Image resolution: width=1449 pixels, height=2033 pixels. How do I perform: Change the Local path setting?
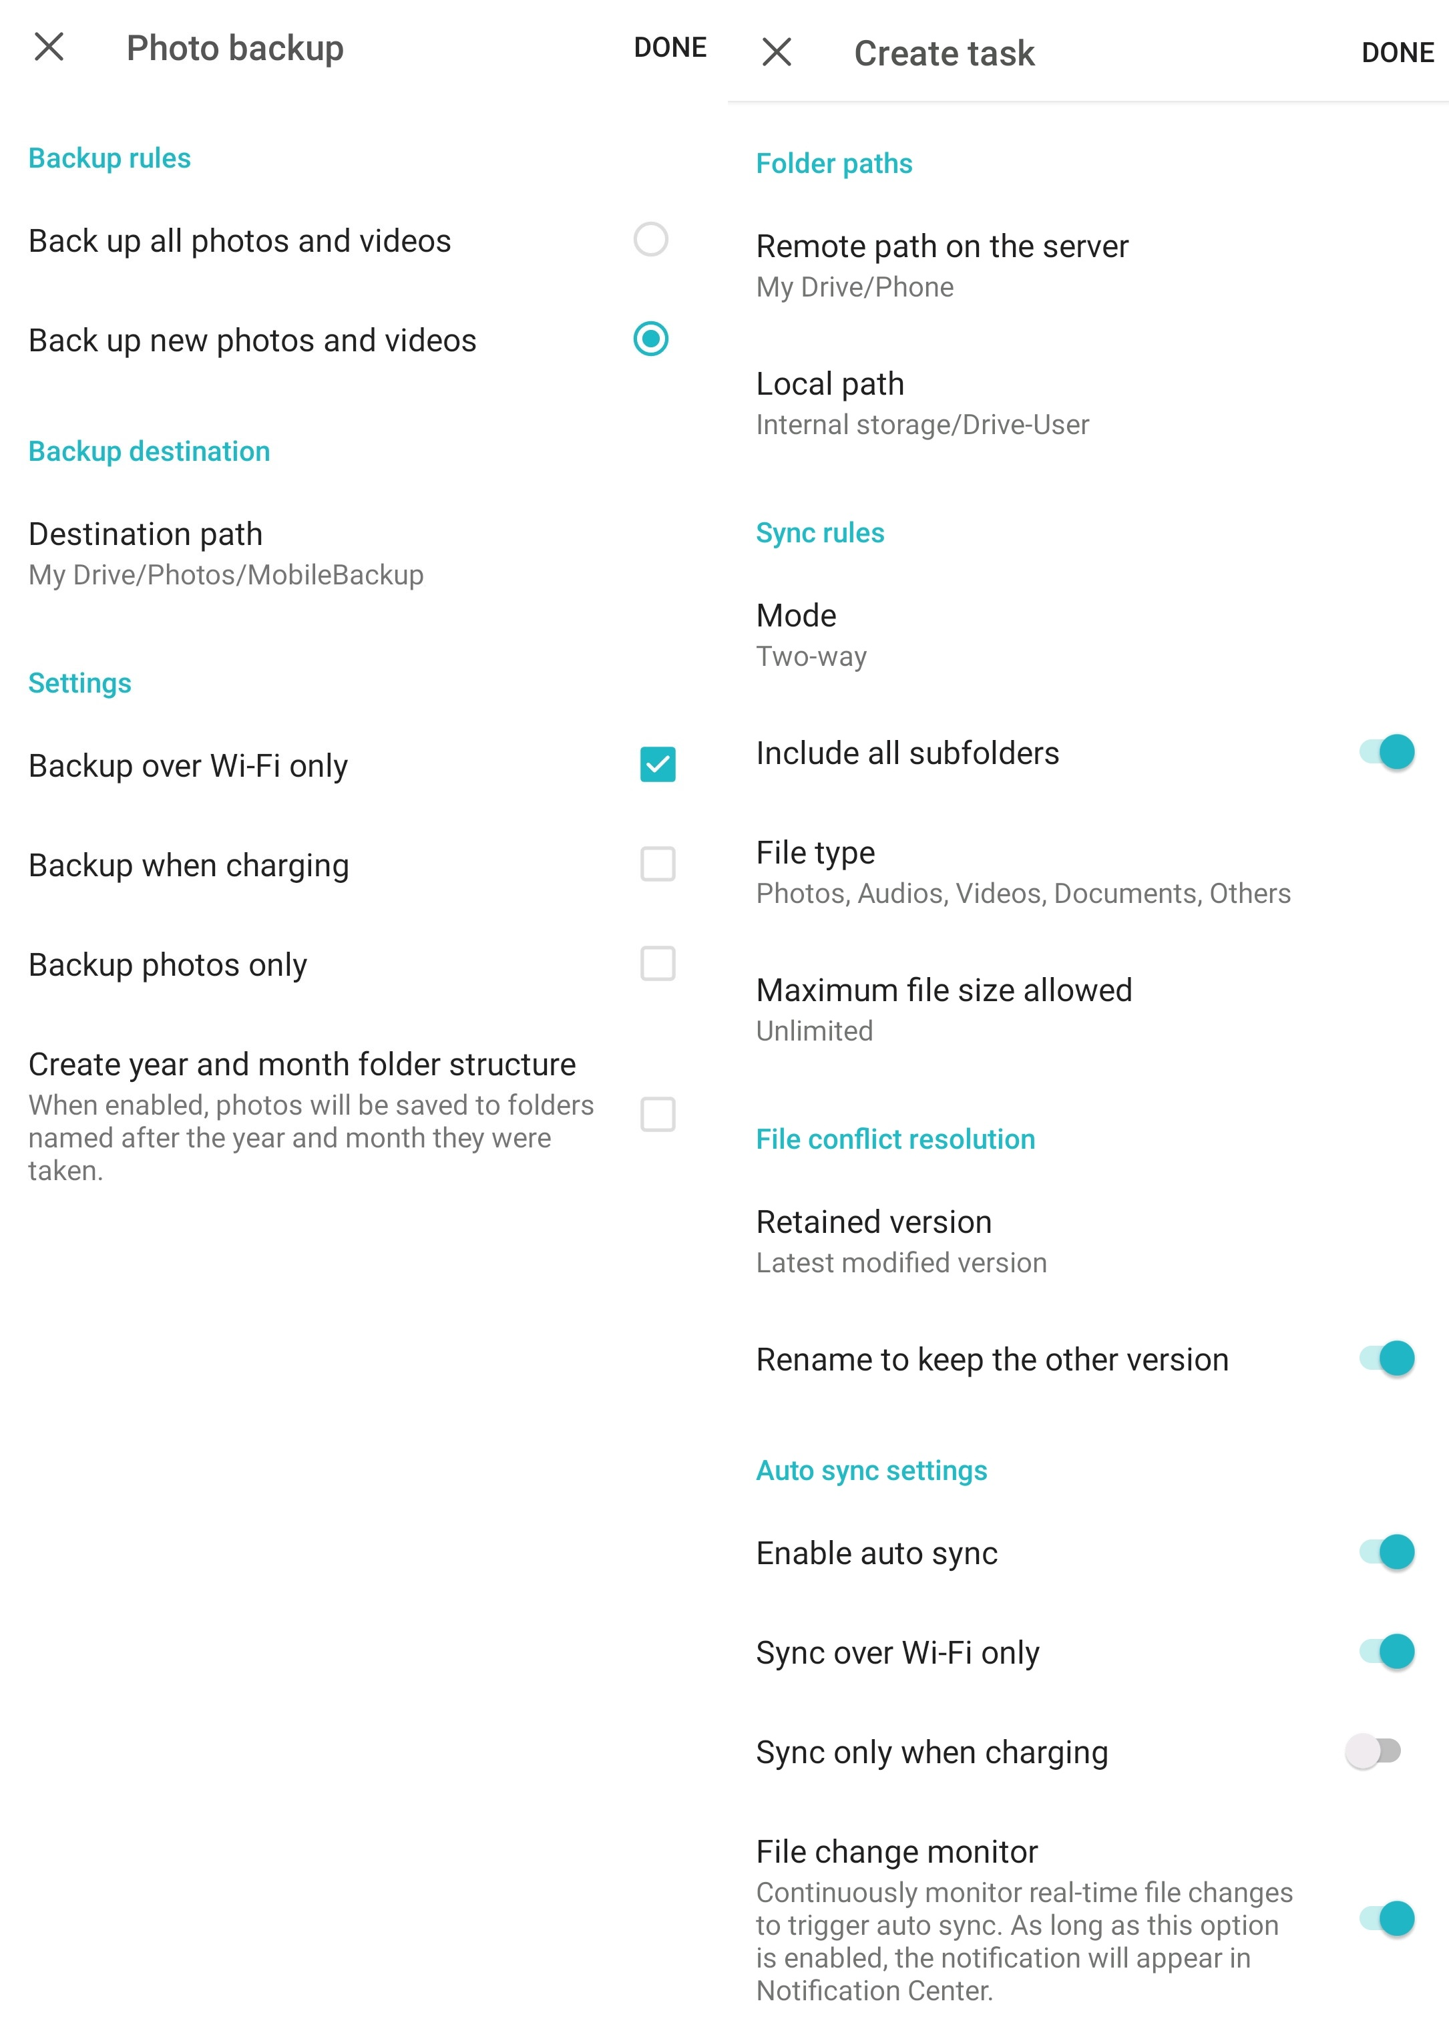coord(1087,403)
